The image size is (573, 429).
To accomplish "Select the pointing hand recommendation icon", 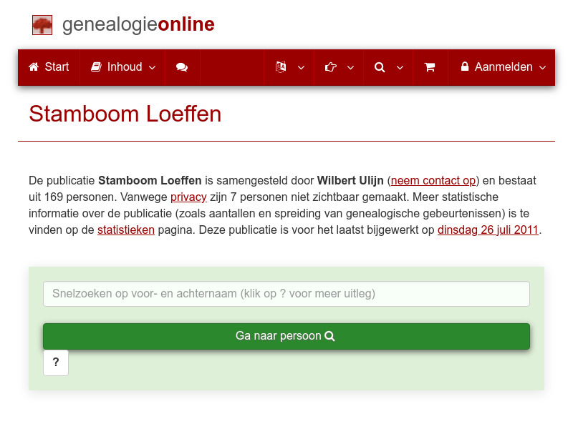I will pyautogui.click(x=330, y=67).
